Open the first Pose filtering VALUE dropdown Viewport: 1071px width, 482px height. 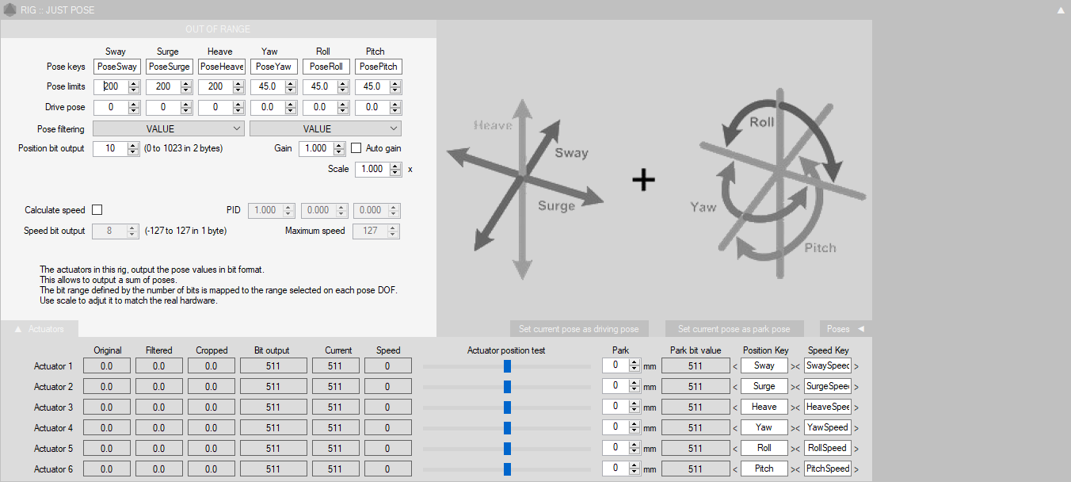click(x=168, y=128)
